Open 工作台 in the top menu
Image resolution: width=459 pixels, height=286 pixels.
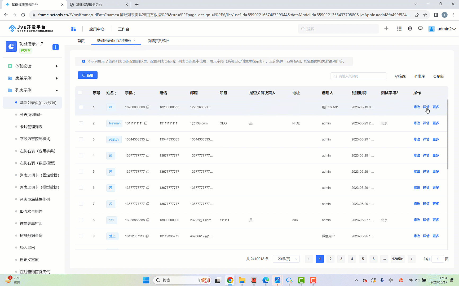click(x=124, y=29)
